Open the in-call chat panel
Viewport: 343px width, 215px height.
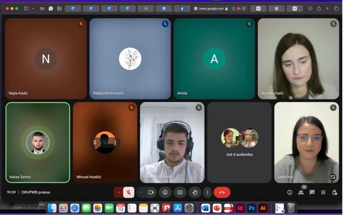click(x=312, y=192)
